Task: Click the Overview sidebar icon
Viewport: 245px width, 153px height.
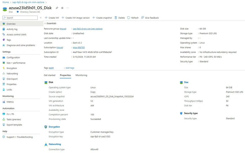Action: tap(4, 24)
